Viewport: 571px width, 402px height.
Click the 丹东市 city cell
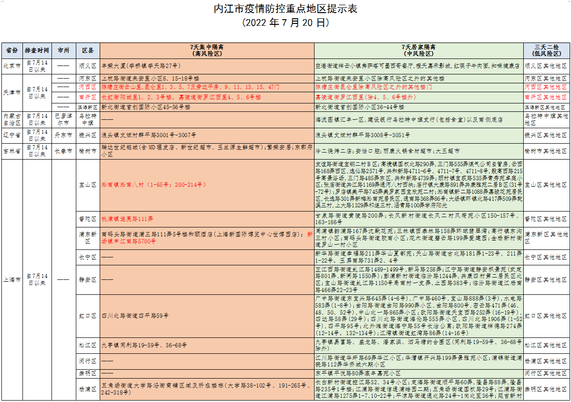click(64, 135)
